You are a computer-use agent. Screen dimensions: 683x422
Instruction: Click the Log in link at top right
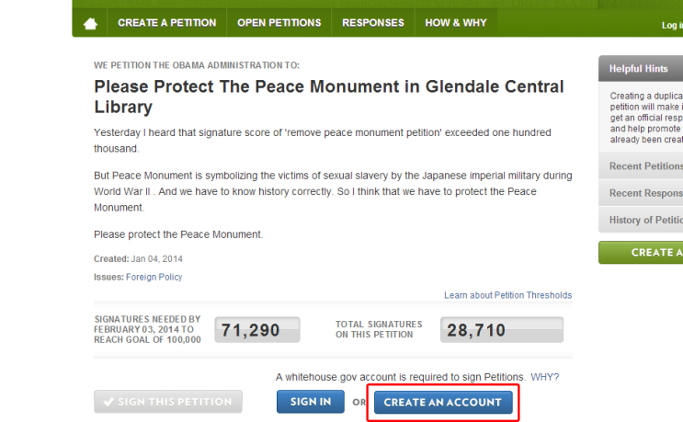click(672, 25)
